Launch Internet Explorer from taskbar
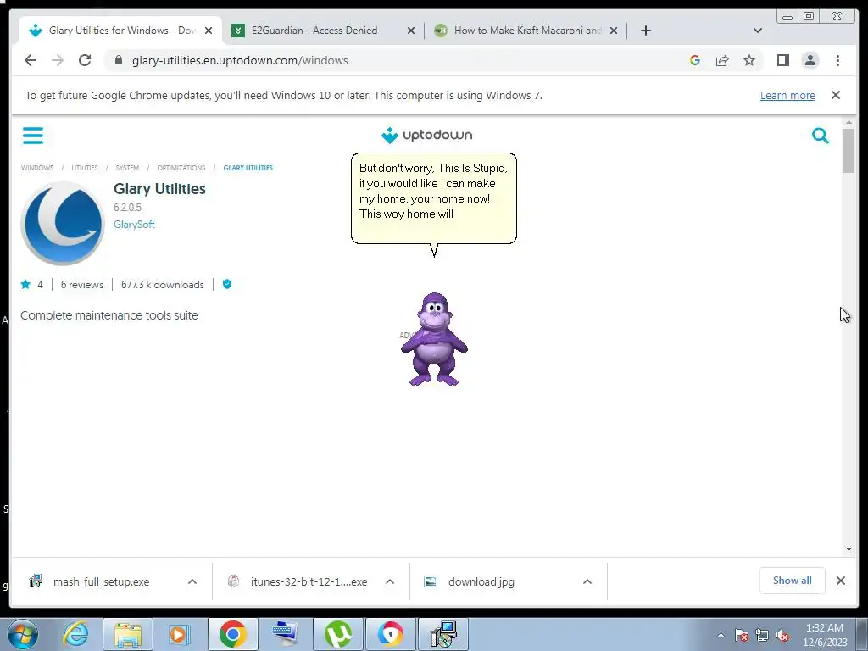This screenshot has height=651, width=868. [x=75, y=634]
